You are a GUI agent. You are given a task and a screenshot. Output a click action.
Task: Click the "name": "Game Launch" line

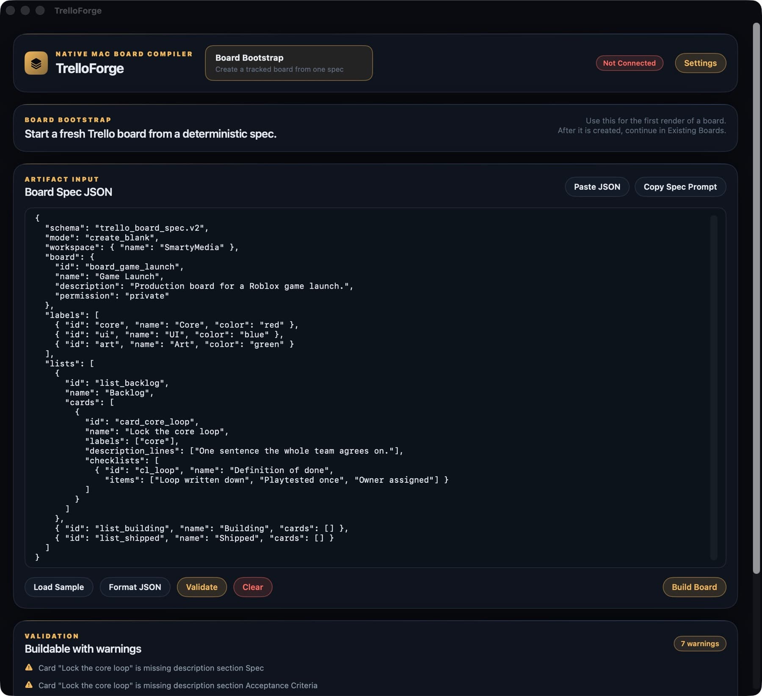point(109,277)
